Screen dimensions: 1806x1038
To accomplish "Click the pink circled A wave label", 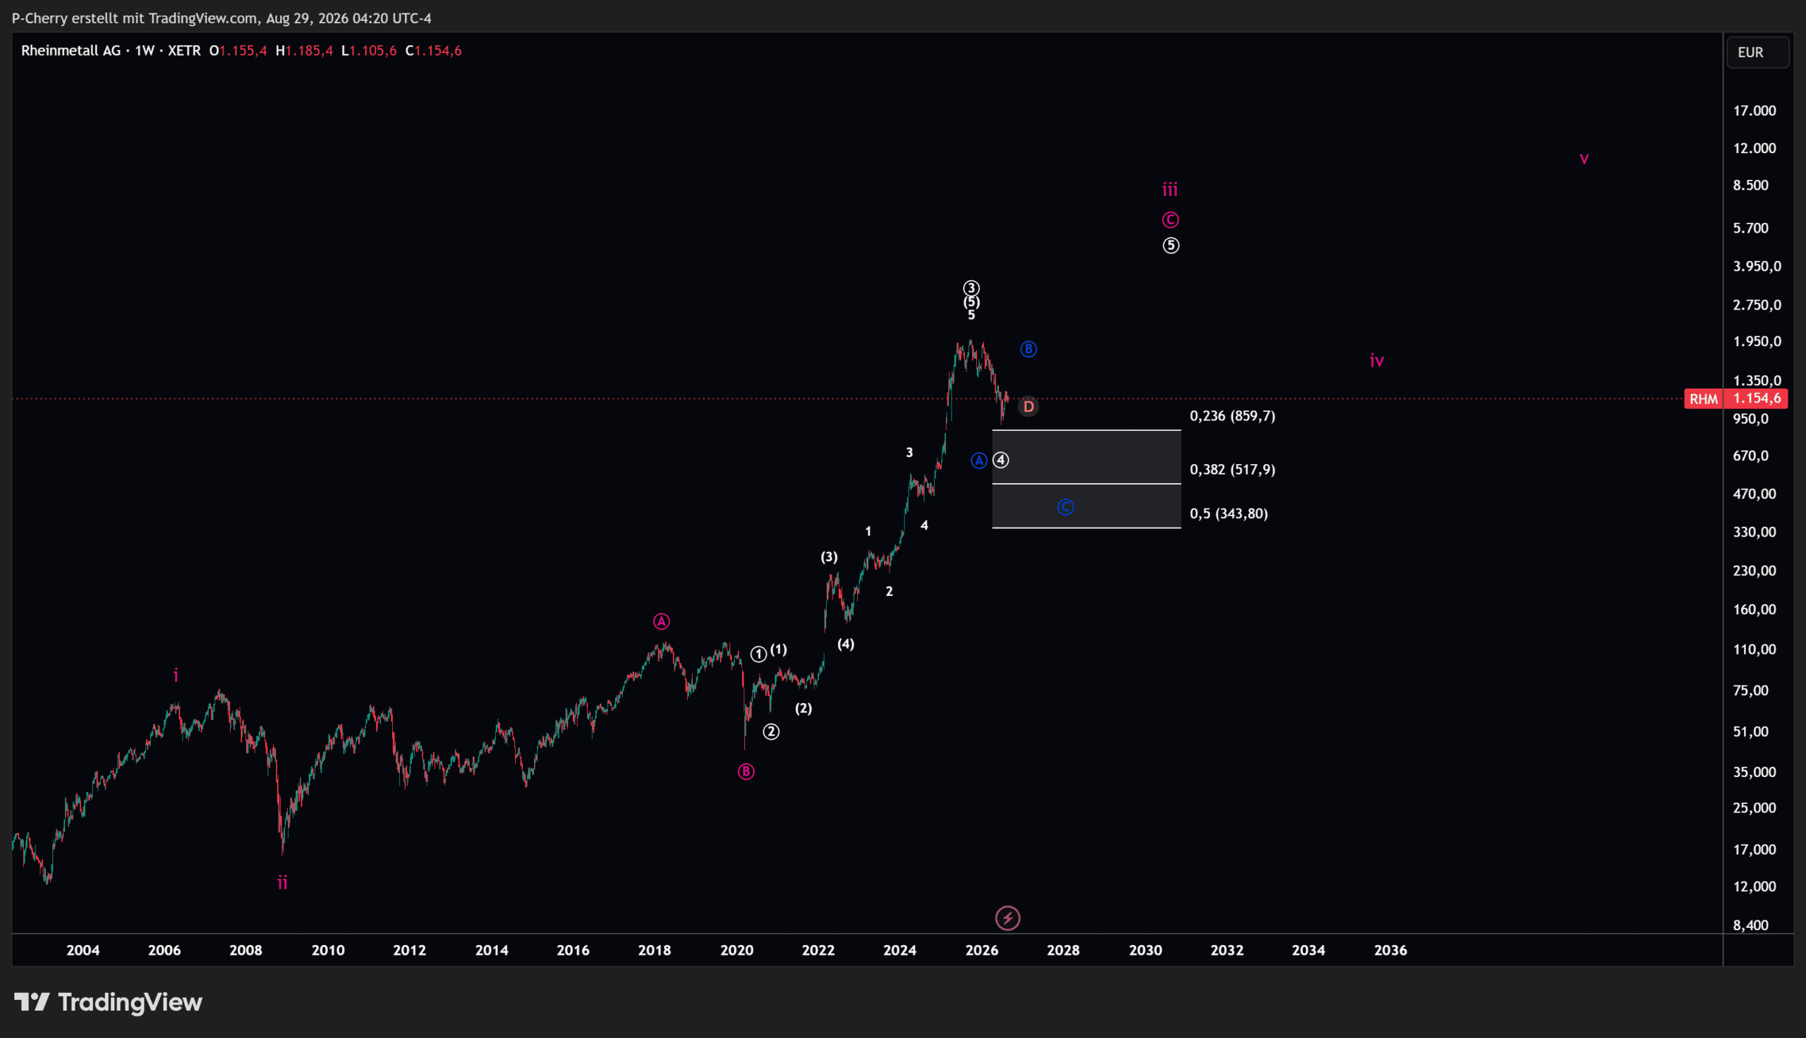I will click(662, 622).
